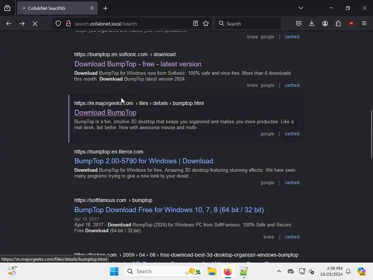Switch to Firefox taskbar icon
Viewport: 373px width, 280px height.
point(228,271)
